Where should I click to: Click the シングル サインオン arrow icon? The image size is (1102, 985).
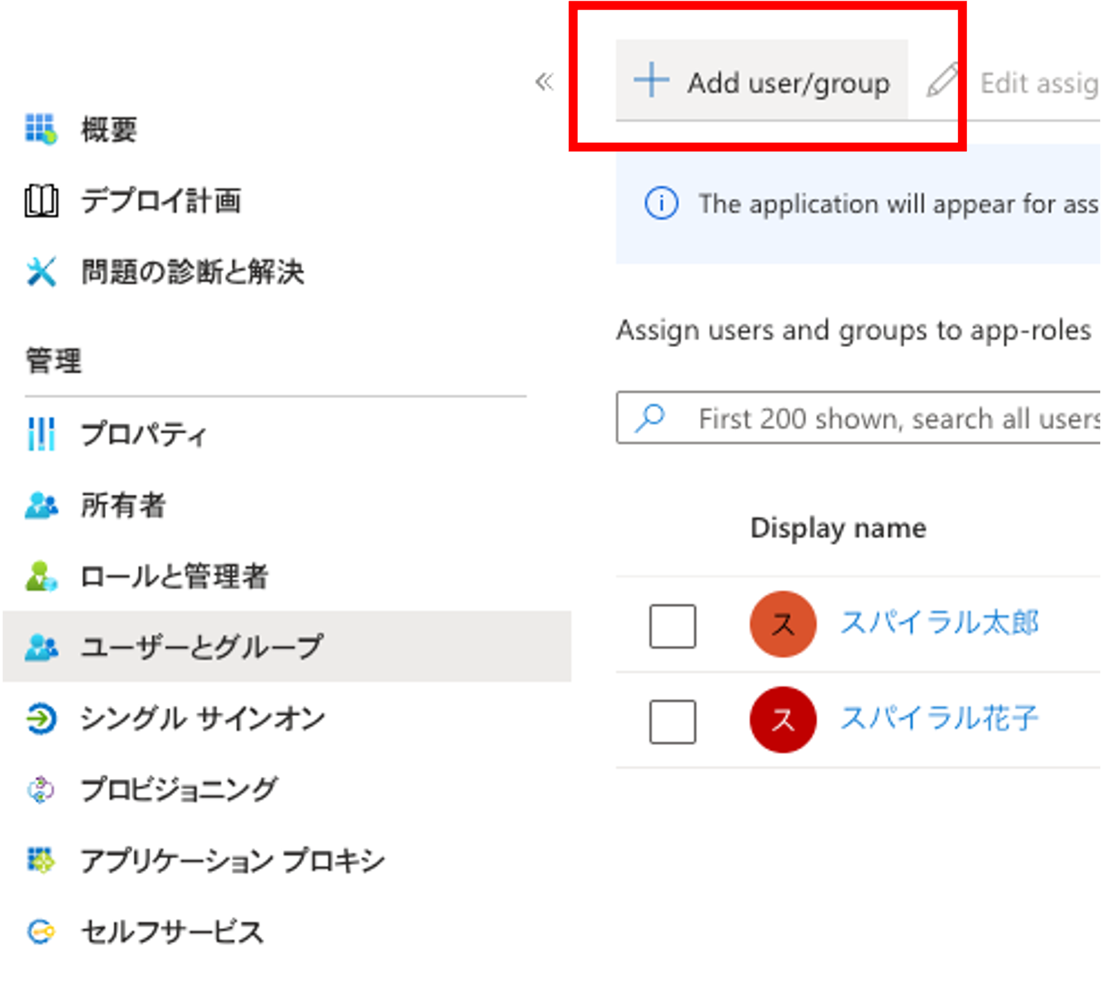(x=41, y=718)
